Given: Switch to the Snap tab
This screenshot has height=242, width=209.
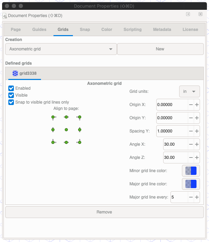Looking at the screenshot, I should coord(84,30).
